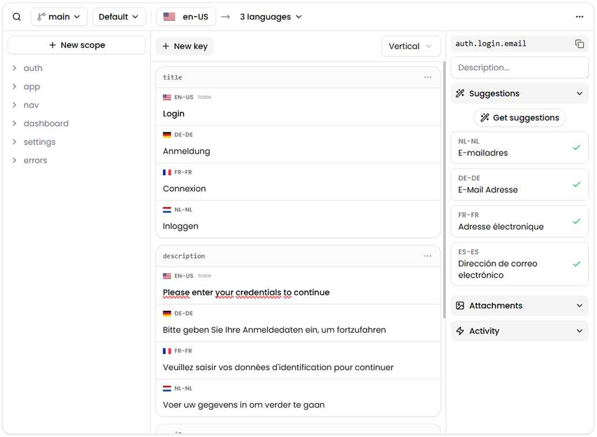This screenshot has width=597, height=437.
Task: Select the en-US base language button
Action: [186, 17]
